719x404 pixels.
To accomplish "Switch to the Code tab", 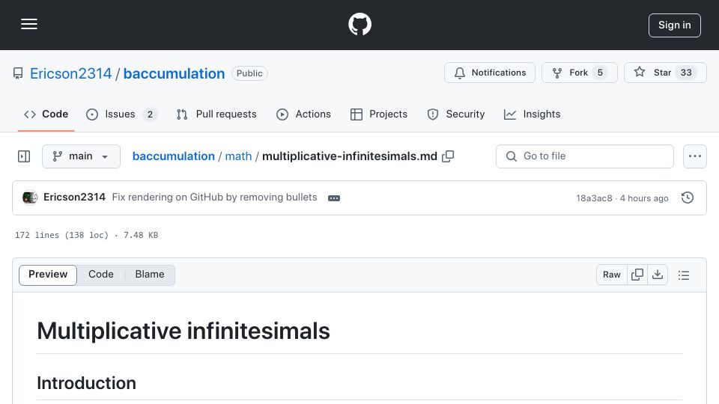I will 46,114.
